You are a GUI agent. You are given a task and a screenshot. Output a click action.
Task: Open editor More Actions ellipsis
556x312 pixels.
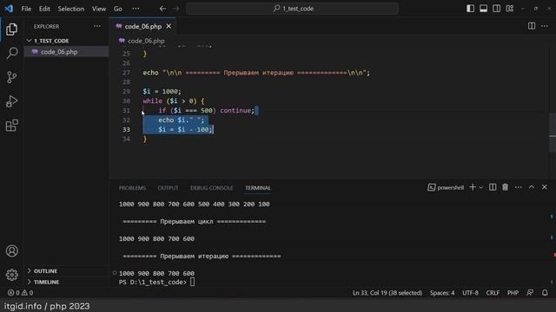pyautogui.click(x=545, y=26)
